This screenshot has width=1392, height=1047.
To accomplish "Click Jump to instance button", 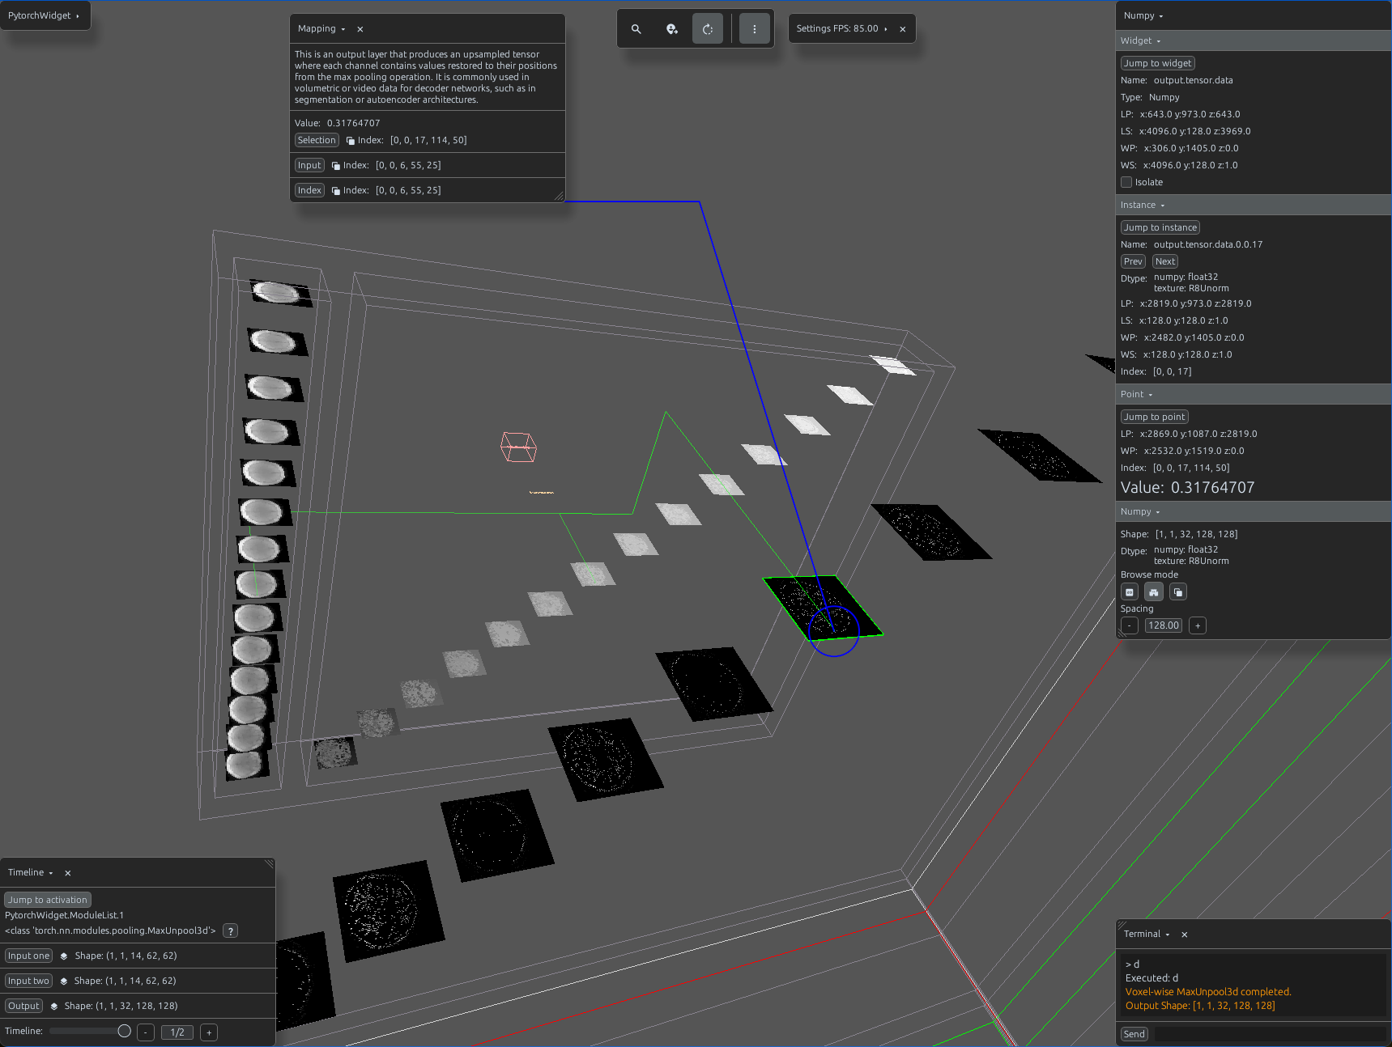I will tap(1160, 227).
